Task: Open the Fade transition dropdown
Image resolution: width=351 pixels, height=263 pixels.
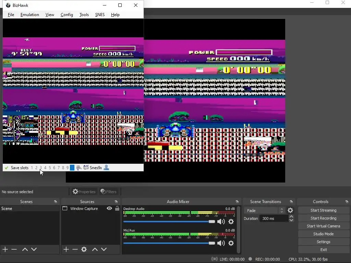Action: pyautogui.click(x=265, y=211)
